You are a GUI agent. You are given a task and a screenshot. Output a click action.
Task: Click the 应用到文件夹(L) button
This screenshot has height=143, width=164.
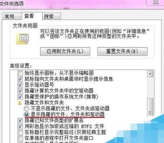65,51
